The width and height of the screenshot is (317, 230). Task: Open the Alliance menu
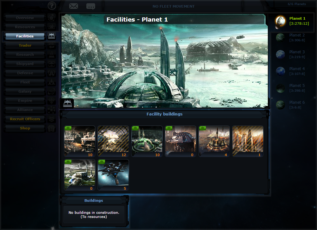click(25, 110)
